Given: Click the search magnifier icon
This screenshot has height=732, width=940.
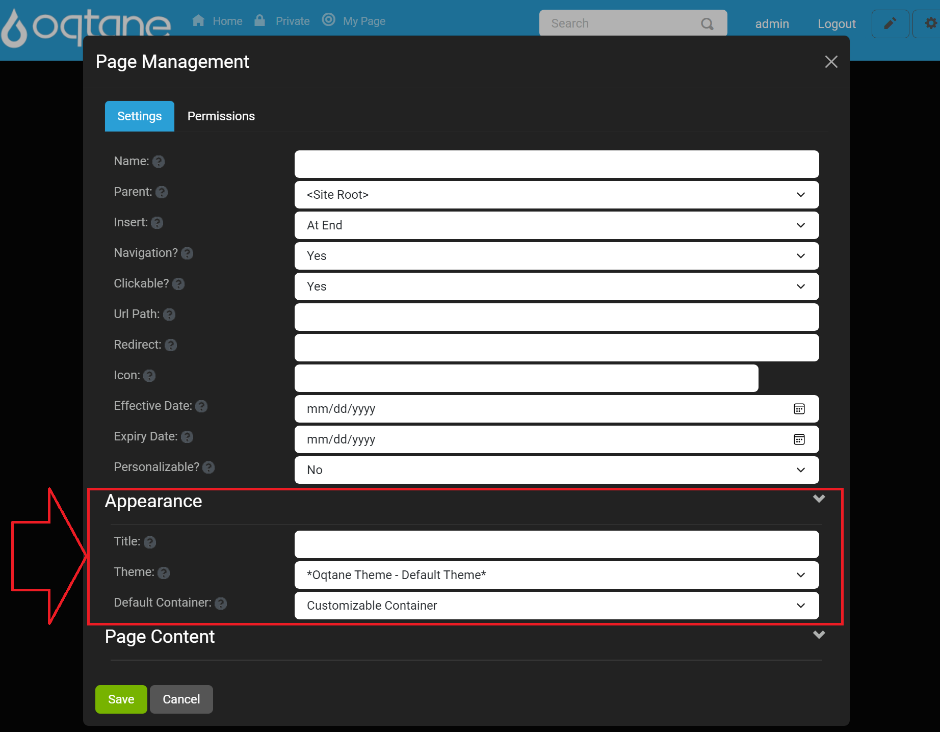Looking at the screenshot, I should pos(707,23).
